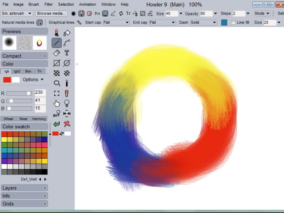Toggle the Prv preview button

coord(97,13)
